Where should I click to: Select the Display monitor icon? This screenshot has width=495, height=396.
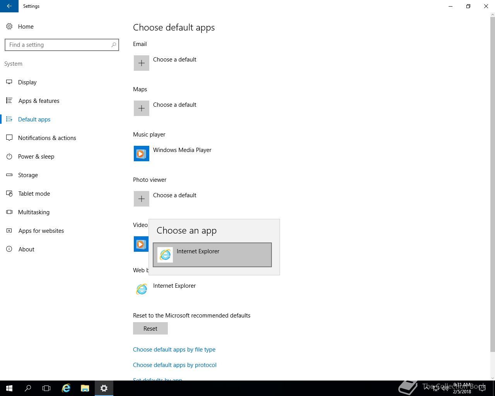(9, 82)
